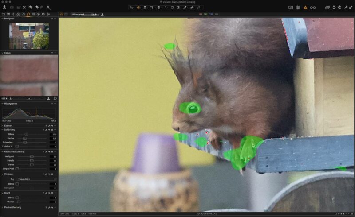Click the Navigator panel help question mark
This screenshot has width=355, height=217.
coord(52,19)
